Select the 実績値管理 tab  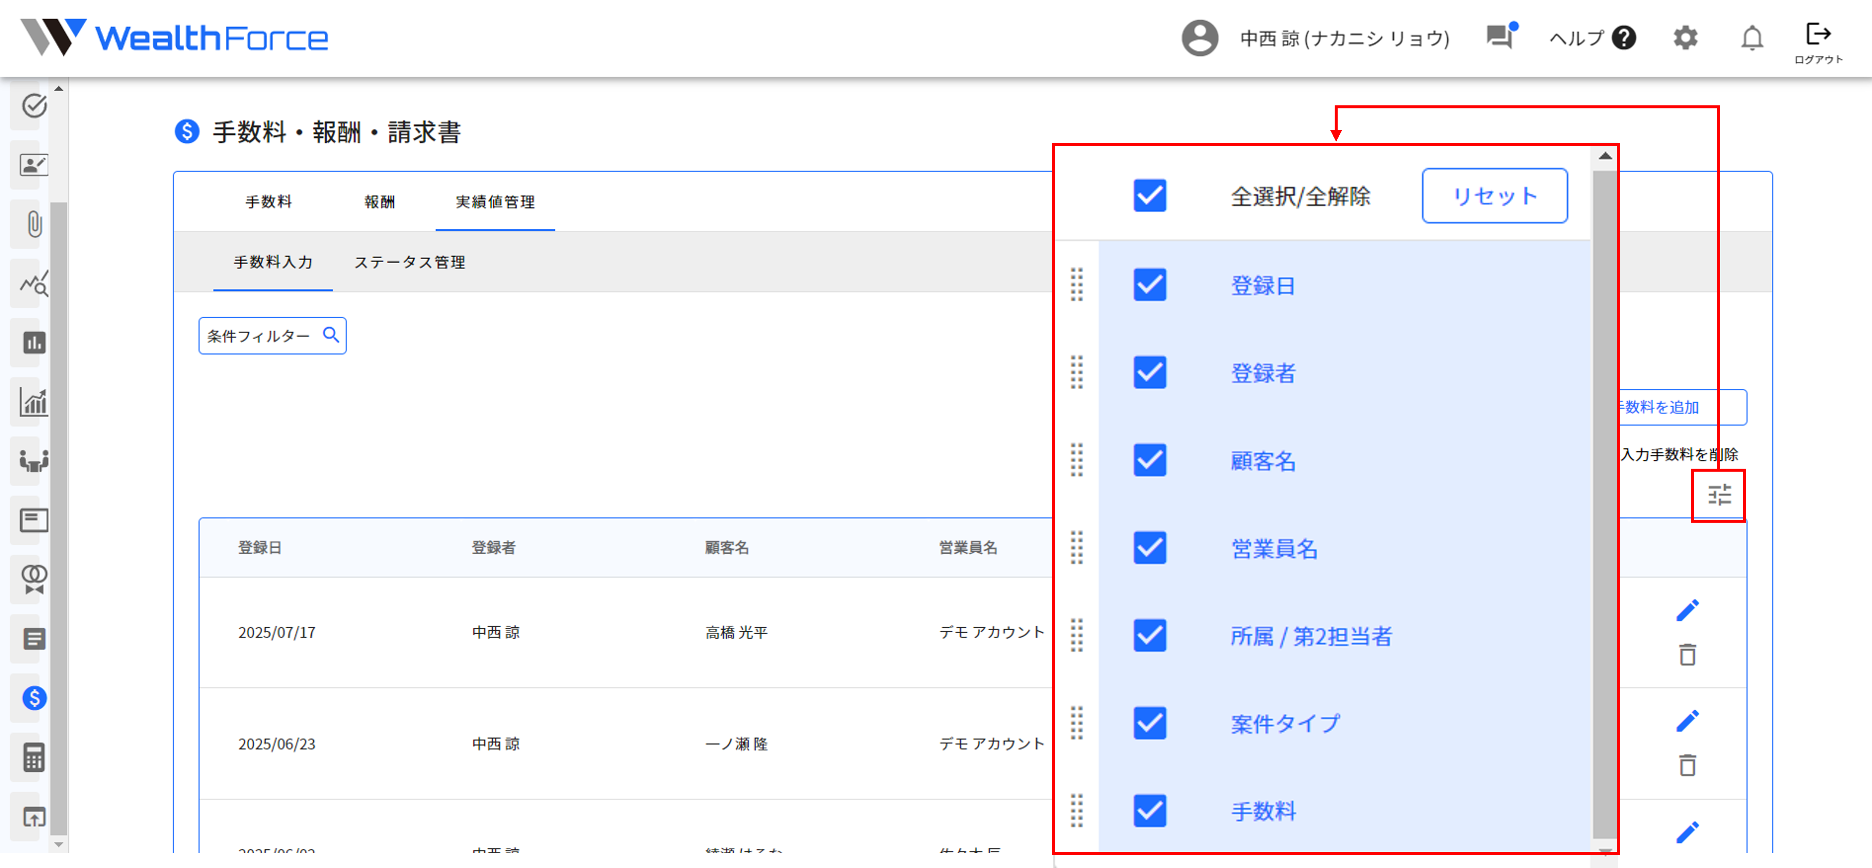pyautogui.click(x=495, y=202)
